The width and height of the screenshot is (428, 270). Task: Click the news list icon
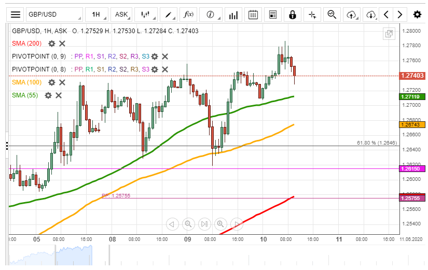(273, 15)
